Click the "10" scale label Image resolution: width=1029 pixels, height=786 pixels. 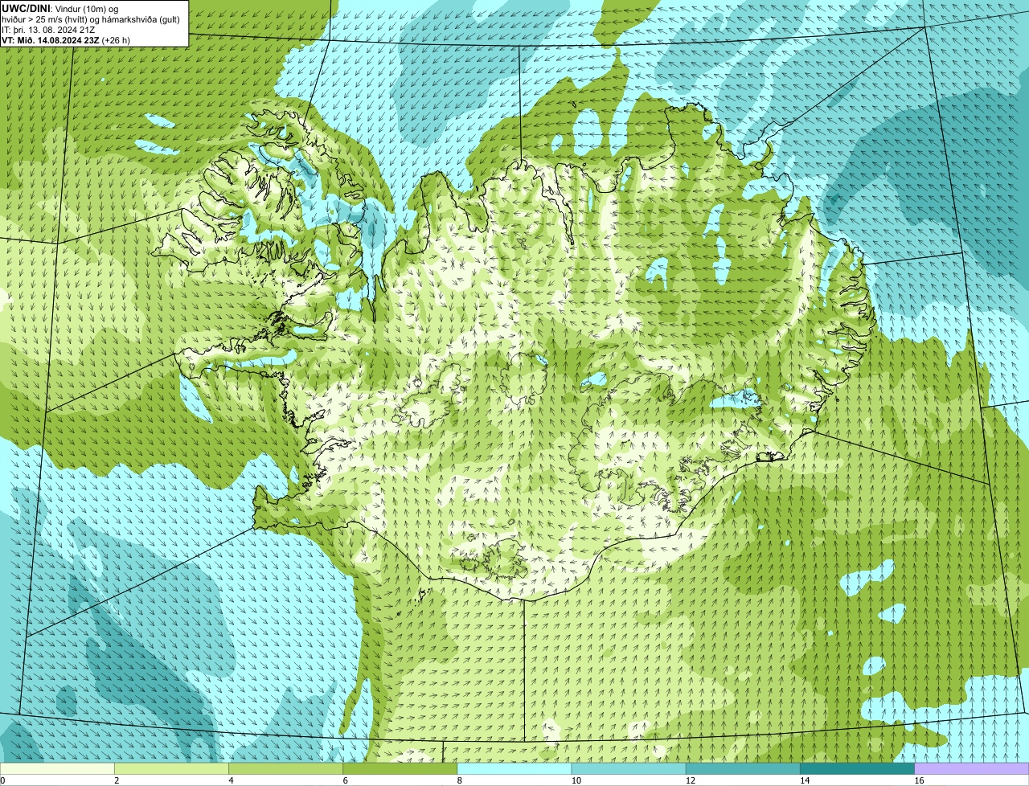click(x=576, y=780)
